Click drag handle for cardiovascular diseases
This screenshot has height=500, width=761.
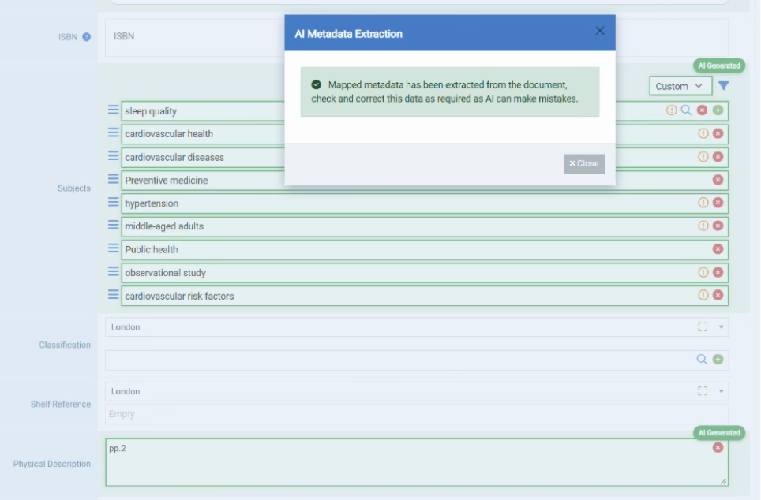113,155
